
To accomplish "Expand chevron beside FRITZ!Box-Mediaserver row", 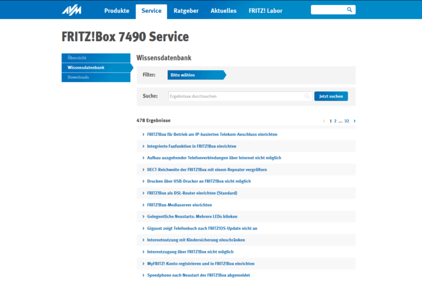I will (x=143, y=205).
